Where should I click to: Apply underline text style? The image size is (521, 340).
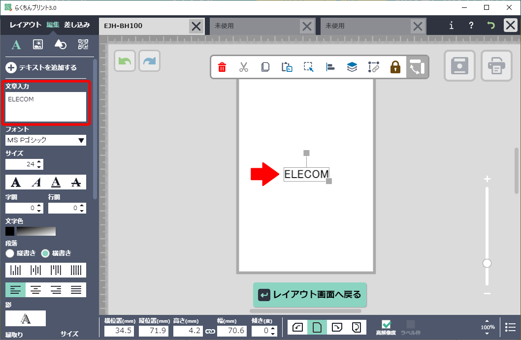(x=56, y=182)
